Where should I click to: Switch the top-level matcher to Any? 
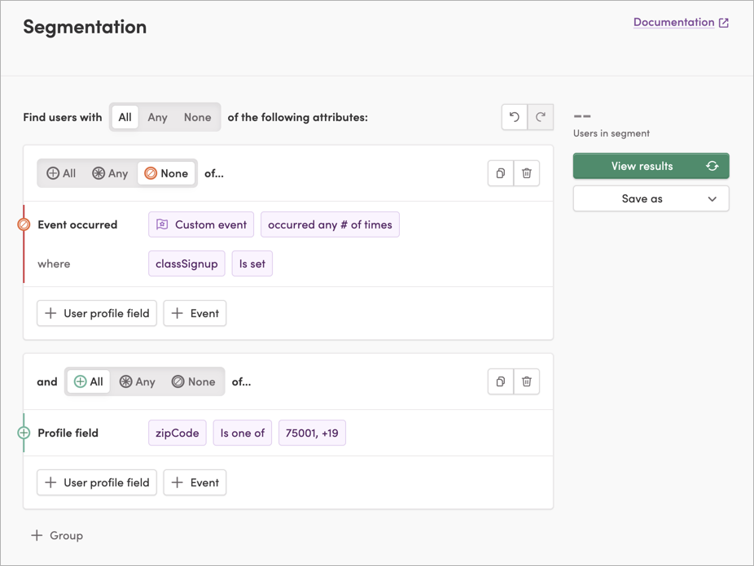[157, 117]
